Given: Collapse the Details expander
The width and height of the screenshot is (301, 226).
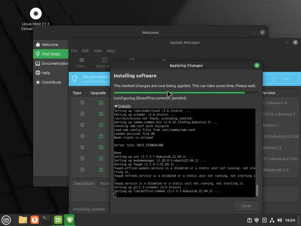Looking at the screenshot, I should click(x=123, y=106).
